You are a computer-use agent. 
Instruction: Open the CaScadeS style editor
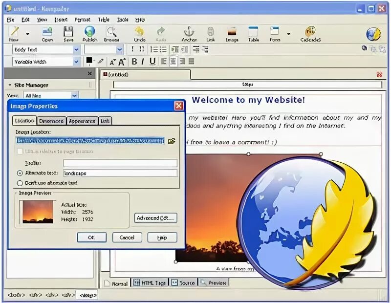tap(310, 33)
